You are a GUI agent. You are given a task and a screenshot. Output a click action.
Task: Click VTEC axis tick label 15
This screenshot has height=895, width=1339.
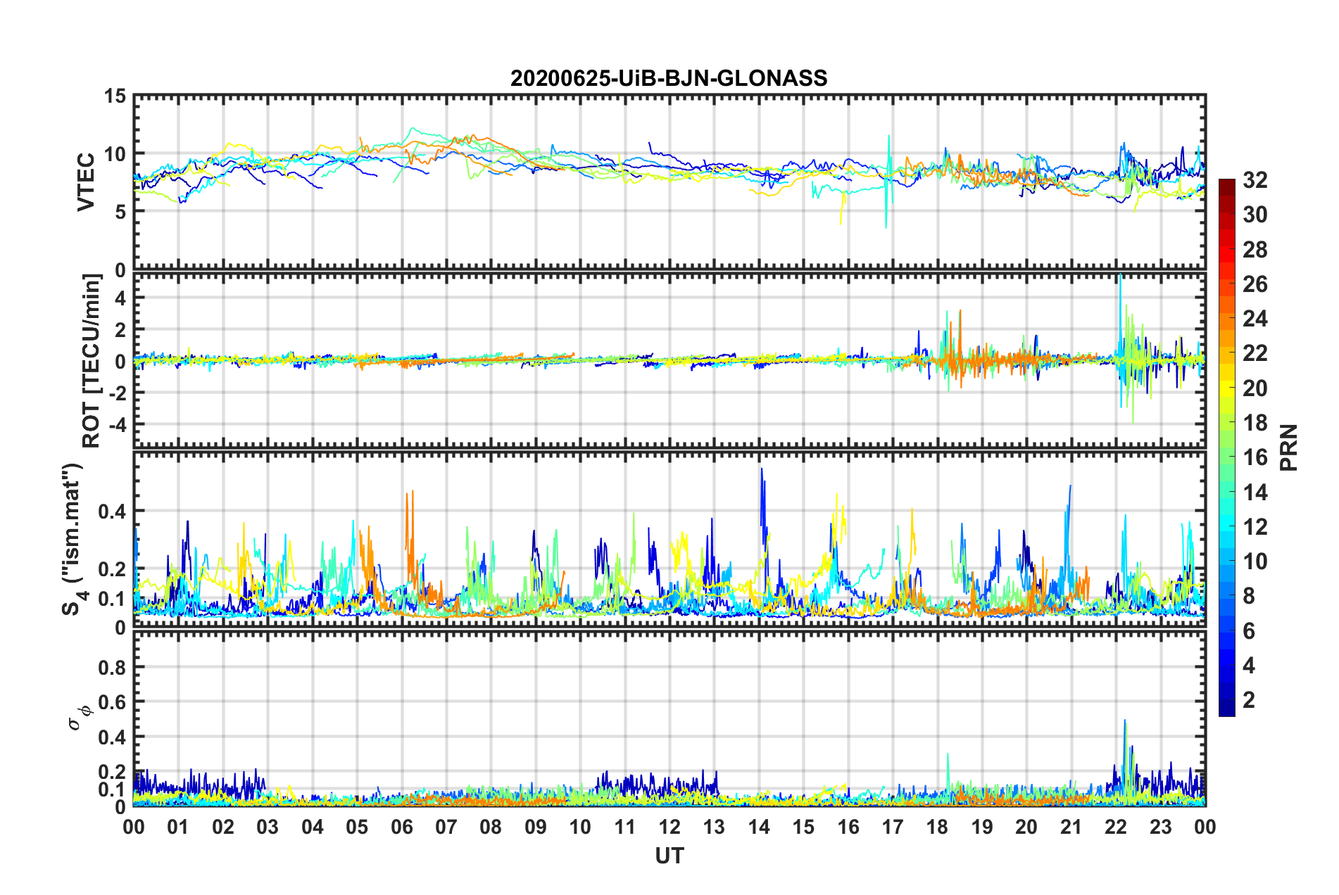click(114, 96)
